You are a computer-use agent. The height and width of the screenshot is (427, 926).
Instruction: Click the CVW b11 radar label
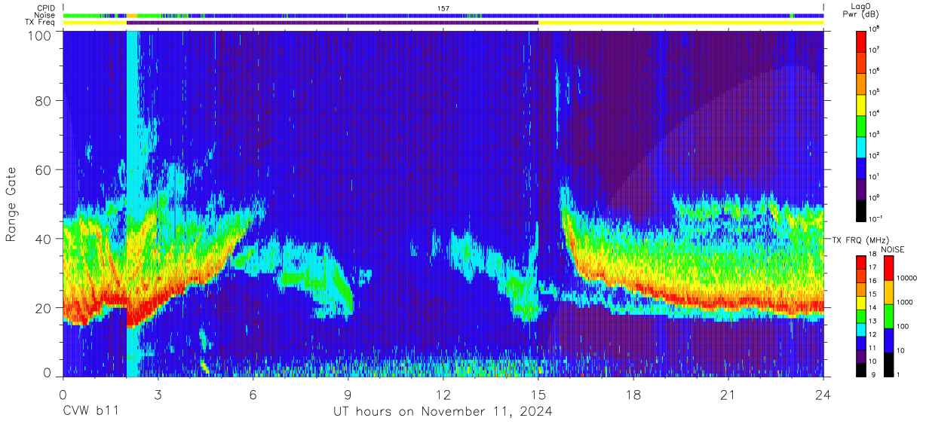90,411
